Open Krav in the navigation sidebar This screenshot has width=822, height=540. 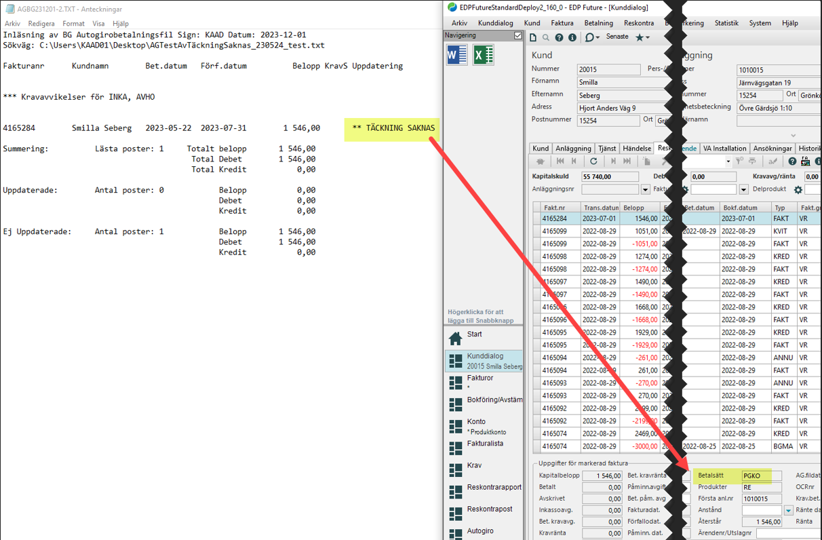[484, 469]
